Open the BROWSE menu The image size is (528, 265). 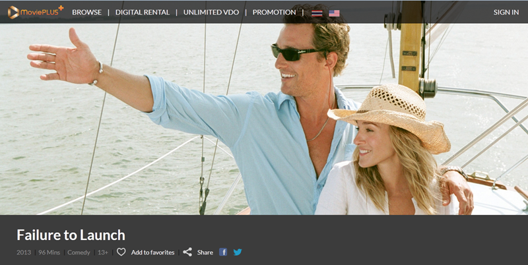tap(87, 13)
